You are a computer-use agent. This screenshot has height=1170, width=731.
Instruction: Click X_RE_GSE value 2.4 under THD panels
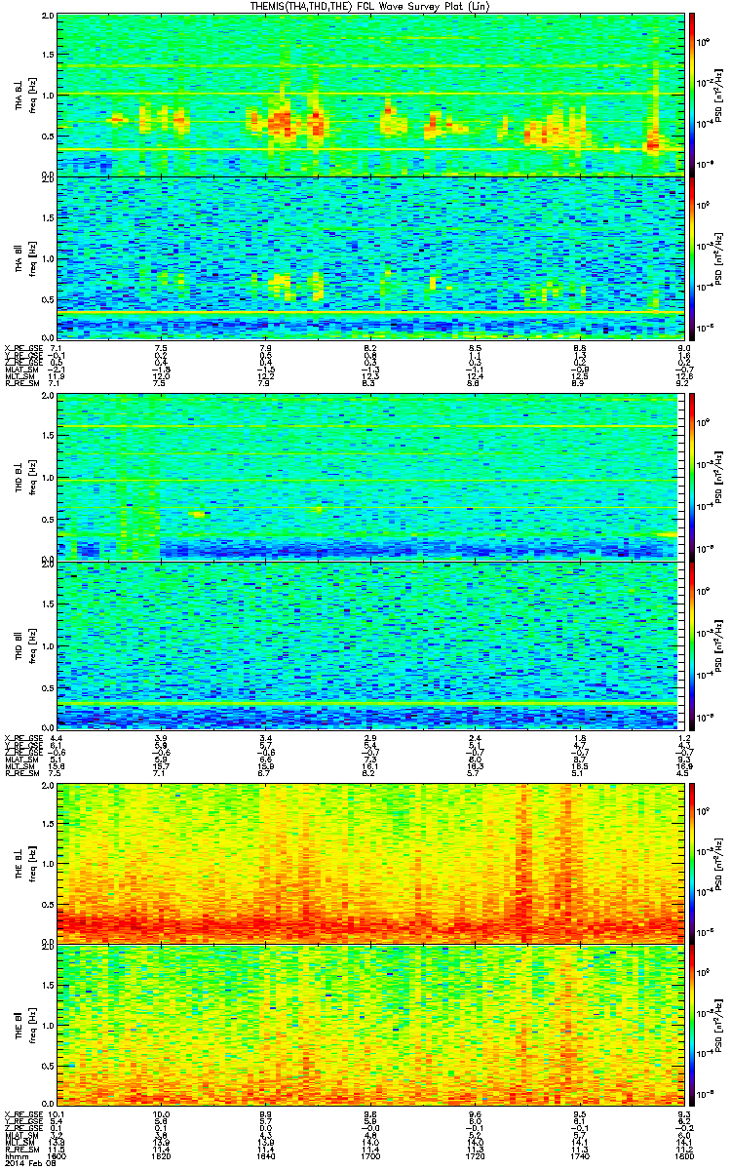coord(474,736)
